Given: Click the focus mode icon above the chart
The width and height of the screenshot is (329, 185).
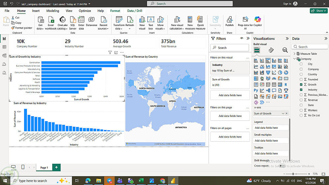Looking at the screenshot, I should 116,53.
